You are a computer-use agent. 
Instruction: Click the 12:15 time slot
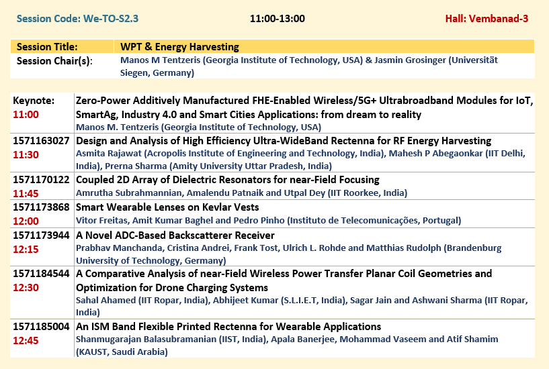[26, 248]
